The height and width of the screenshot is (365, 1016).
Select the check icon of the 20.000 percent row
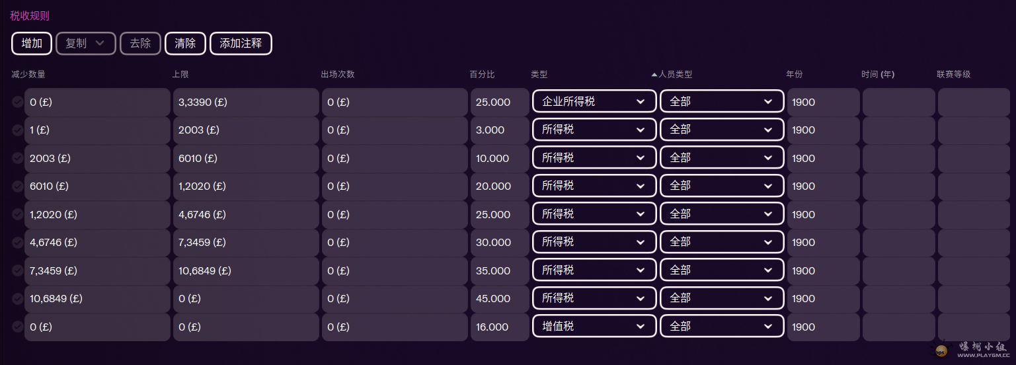click(17, 186)
